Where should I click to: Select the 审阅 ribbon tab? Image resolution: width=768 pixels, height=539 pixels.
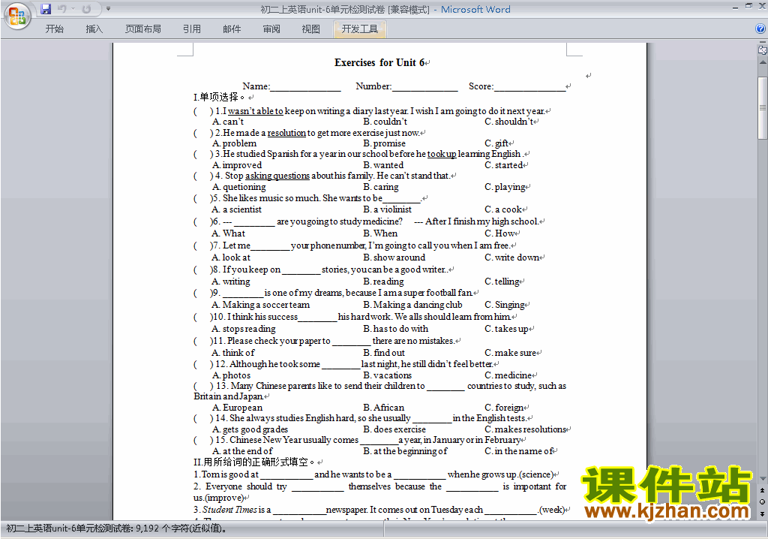pyautogui.click(x=271, y=29)
